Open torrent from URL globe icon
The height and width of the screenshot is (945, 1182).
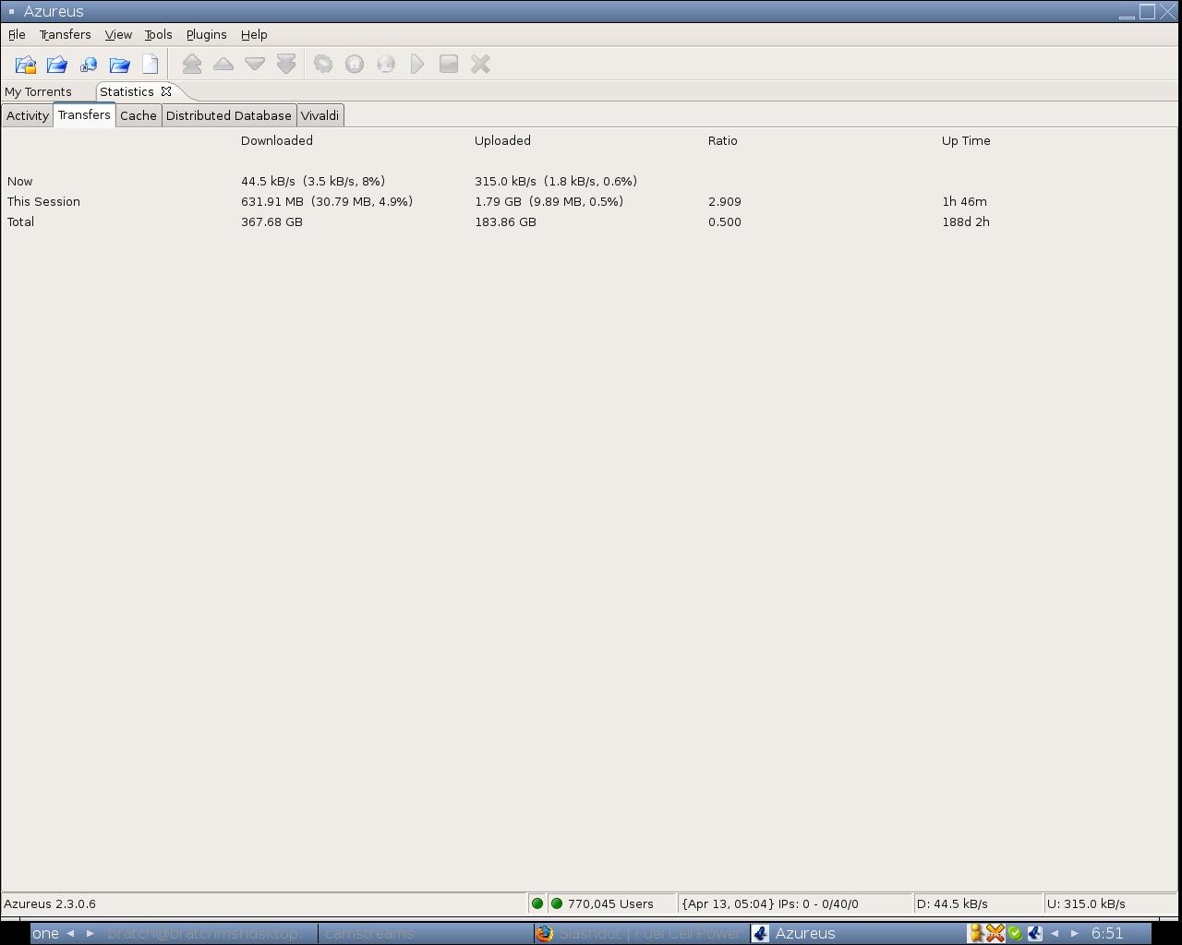89,65
